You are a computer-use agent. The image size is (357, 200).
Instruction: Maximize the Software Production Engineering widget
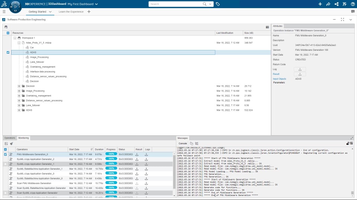click(x=342, y=20)
